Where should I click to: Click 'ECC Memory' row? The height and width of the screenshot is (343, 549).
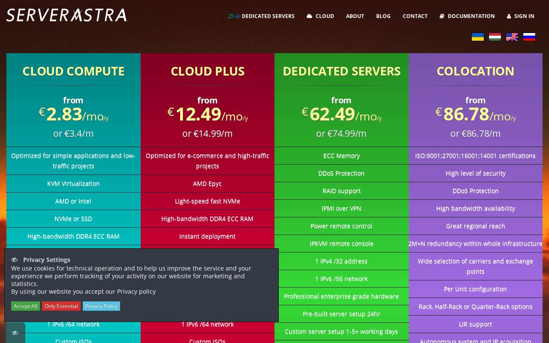341,156
